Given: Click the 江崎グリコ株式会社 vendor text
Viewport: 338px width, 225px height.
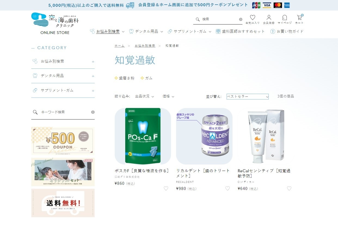Looking at the screenshot, I should pos(127,177).
